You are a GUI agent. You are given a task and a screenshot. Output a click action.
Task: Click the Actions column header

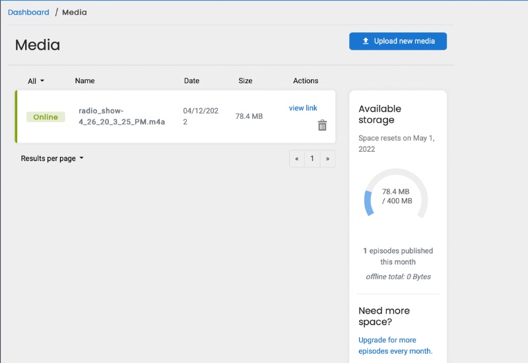[306, 81]
